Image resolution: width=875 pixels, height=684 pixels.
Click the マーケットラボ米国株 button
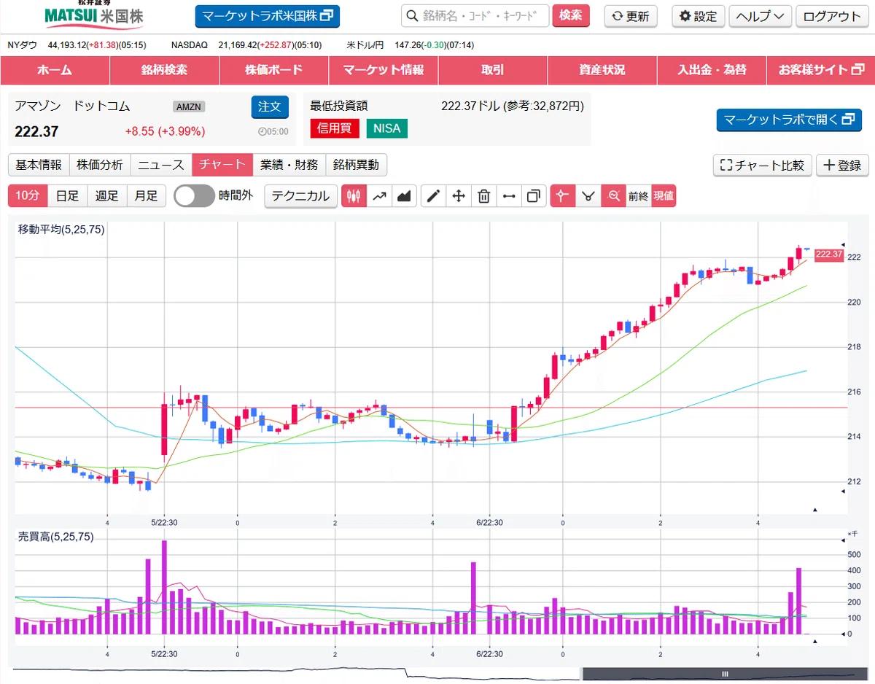tap(268, 16)
